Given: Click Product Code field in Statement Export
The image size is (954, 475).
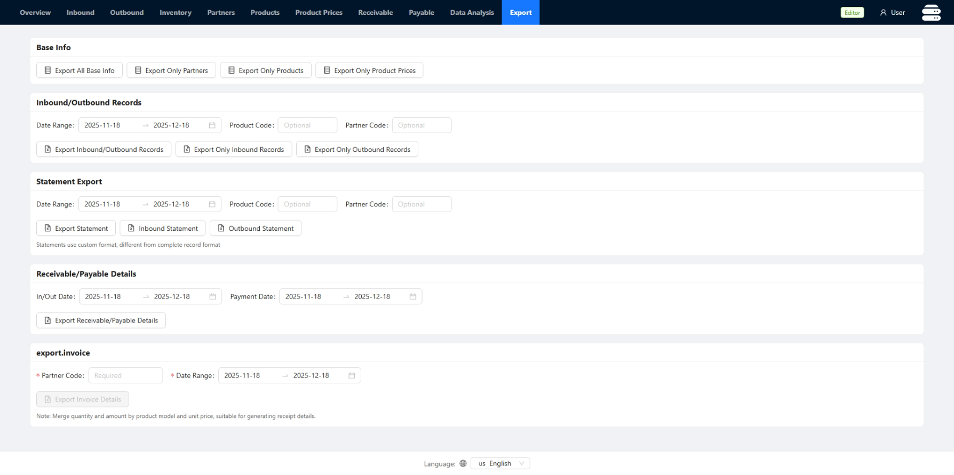Looking at the screenshot, I should coord(307,204).
